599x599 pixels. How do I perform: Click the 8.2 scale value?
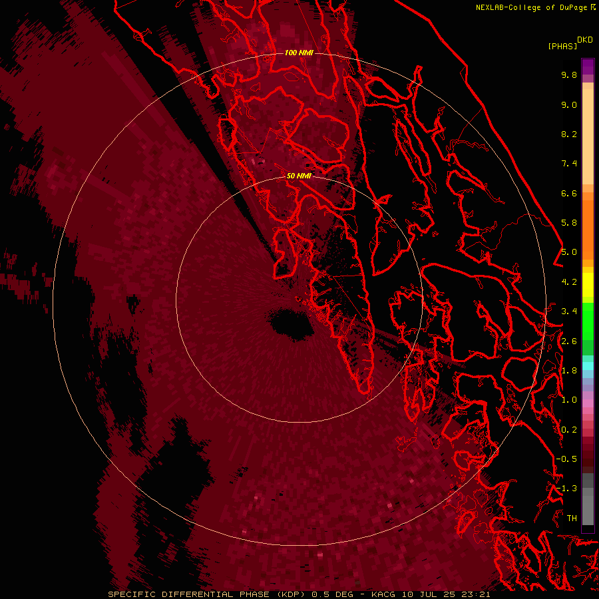[x=569, y=134]
